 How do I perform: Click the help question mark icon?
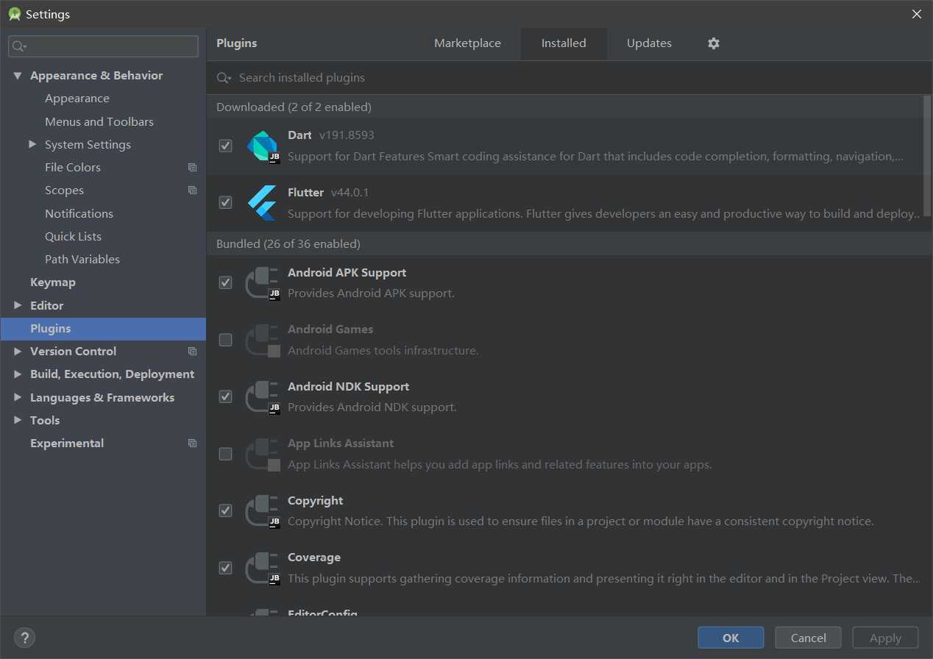pos(24,638)
